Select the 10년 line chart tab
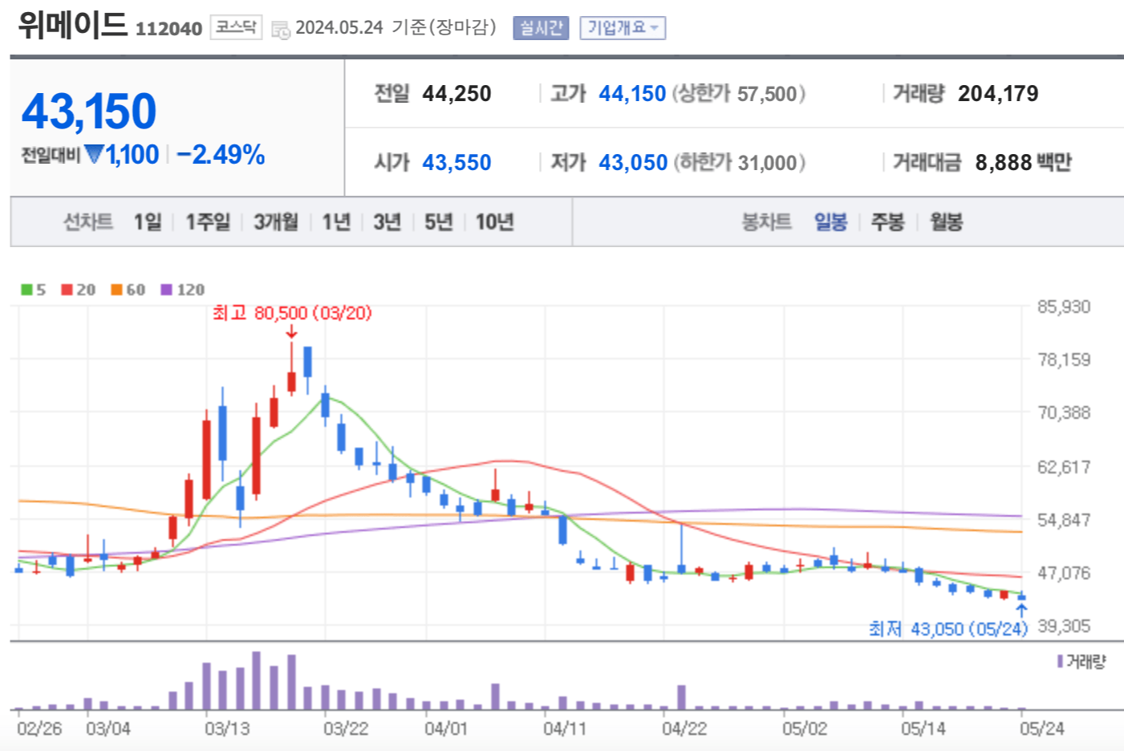The height and width of the screenshot is (751, 1124). pyautogui.click(x=494, y=221)
